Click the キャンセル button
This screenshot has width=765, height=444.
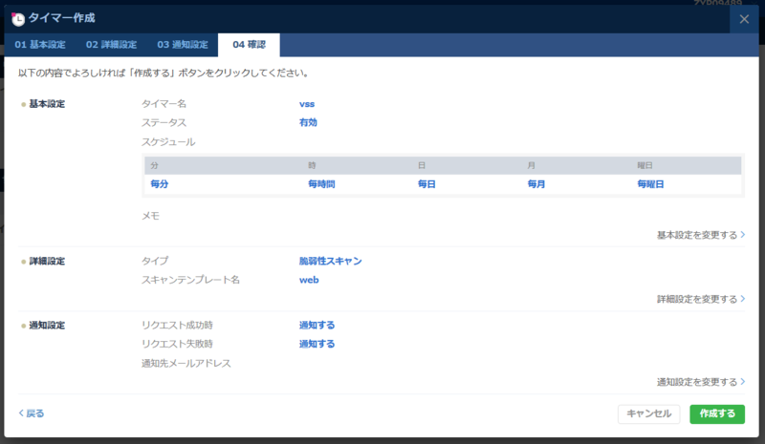649,413
